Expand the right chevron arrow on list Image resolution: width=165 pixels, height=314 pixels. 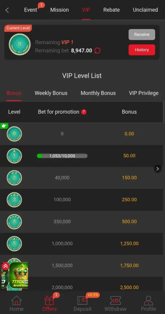(x=158, y=169)
